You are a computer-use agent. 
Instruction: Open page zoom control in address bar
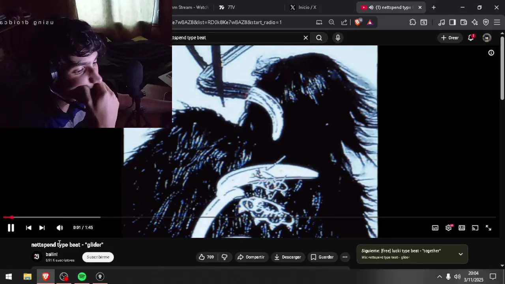(331, 22)
